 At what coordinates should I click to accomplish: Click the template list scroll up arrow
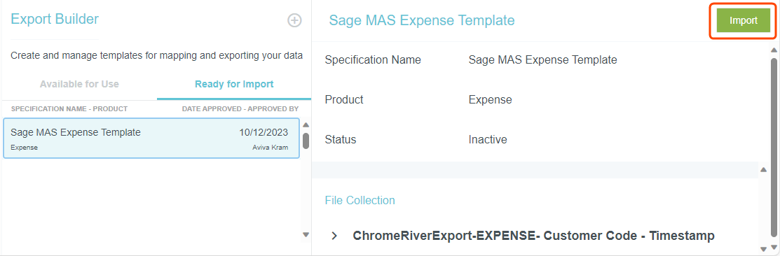point(306,125)
